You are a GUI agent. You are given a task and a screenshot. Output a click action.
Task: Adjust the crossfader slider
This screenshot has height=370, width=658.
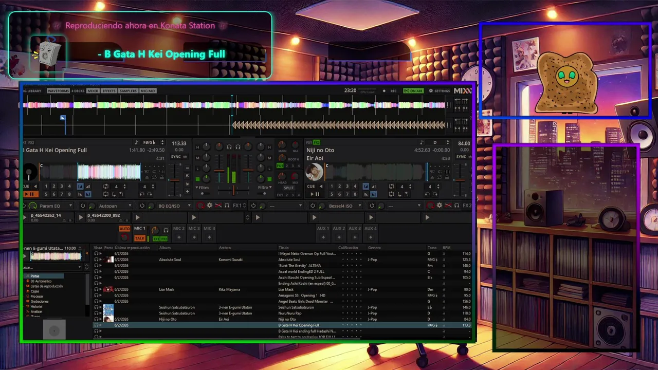(233, 190)
